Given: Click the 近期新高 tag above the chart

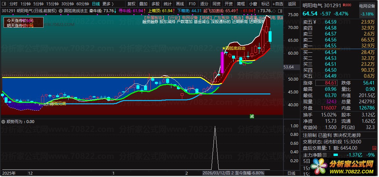Looking at the screenshot, I should pyautogui.click(x=240, y=22).
